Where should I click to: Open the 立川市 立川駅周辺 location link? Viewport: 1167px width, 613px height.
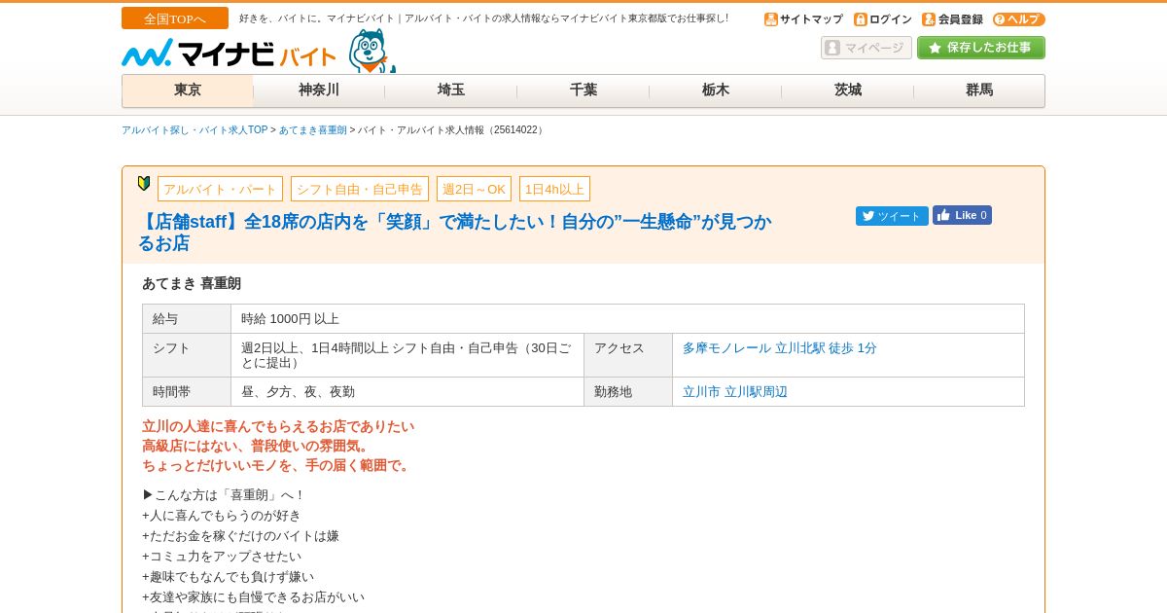[735, 392]
